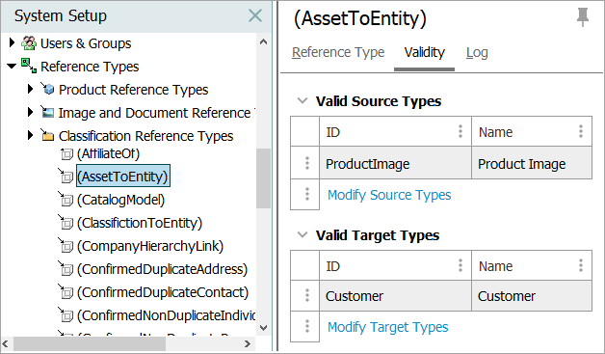
Task: Open target ID column options menu
Action: pos(460,265)
